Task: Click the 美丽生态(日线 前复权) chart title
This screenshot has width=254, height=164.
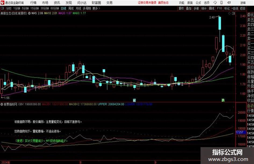Action: 14,13
